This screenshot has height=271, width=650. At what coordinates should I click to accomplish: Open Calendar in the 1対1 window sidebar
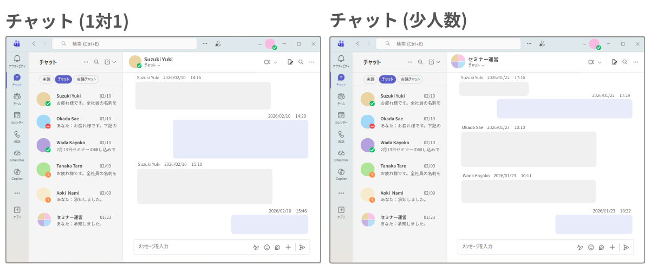(17, 118)
